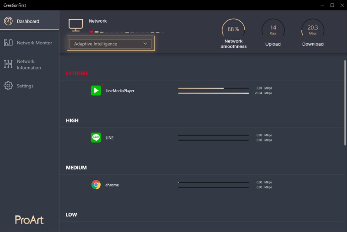Screen dimensions: 347x232
Task: Click the chrome application row name
Action: pos(112,185)
